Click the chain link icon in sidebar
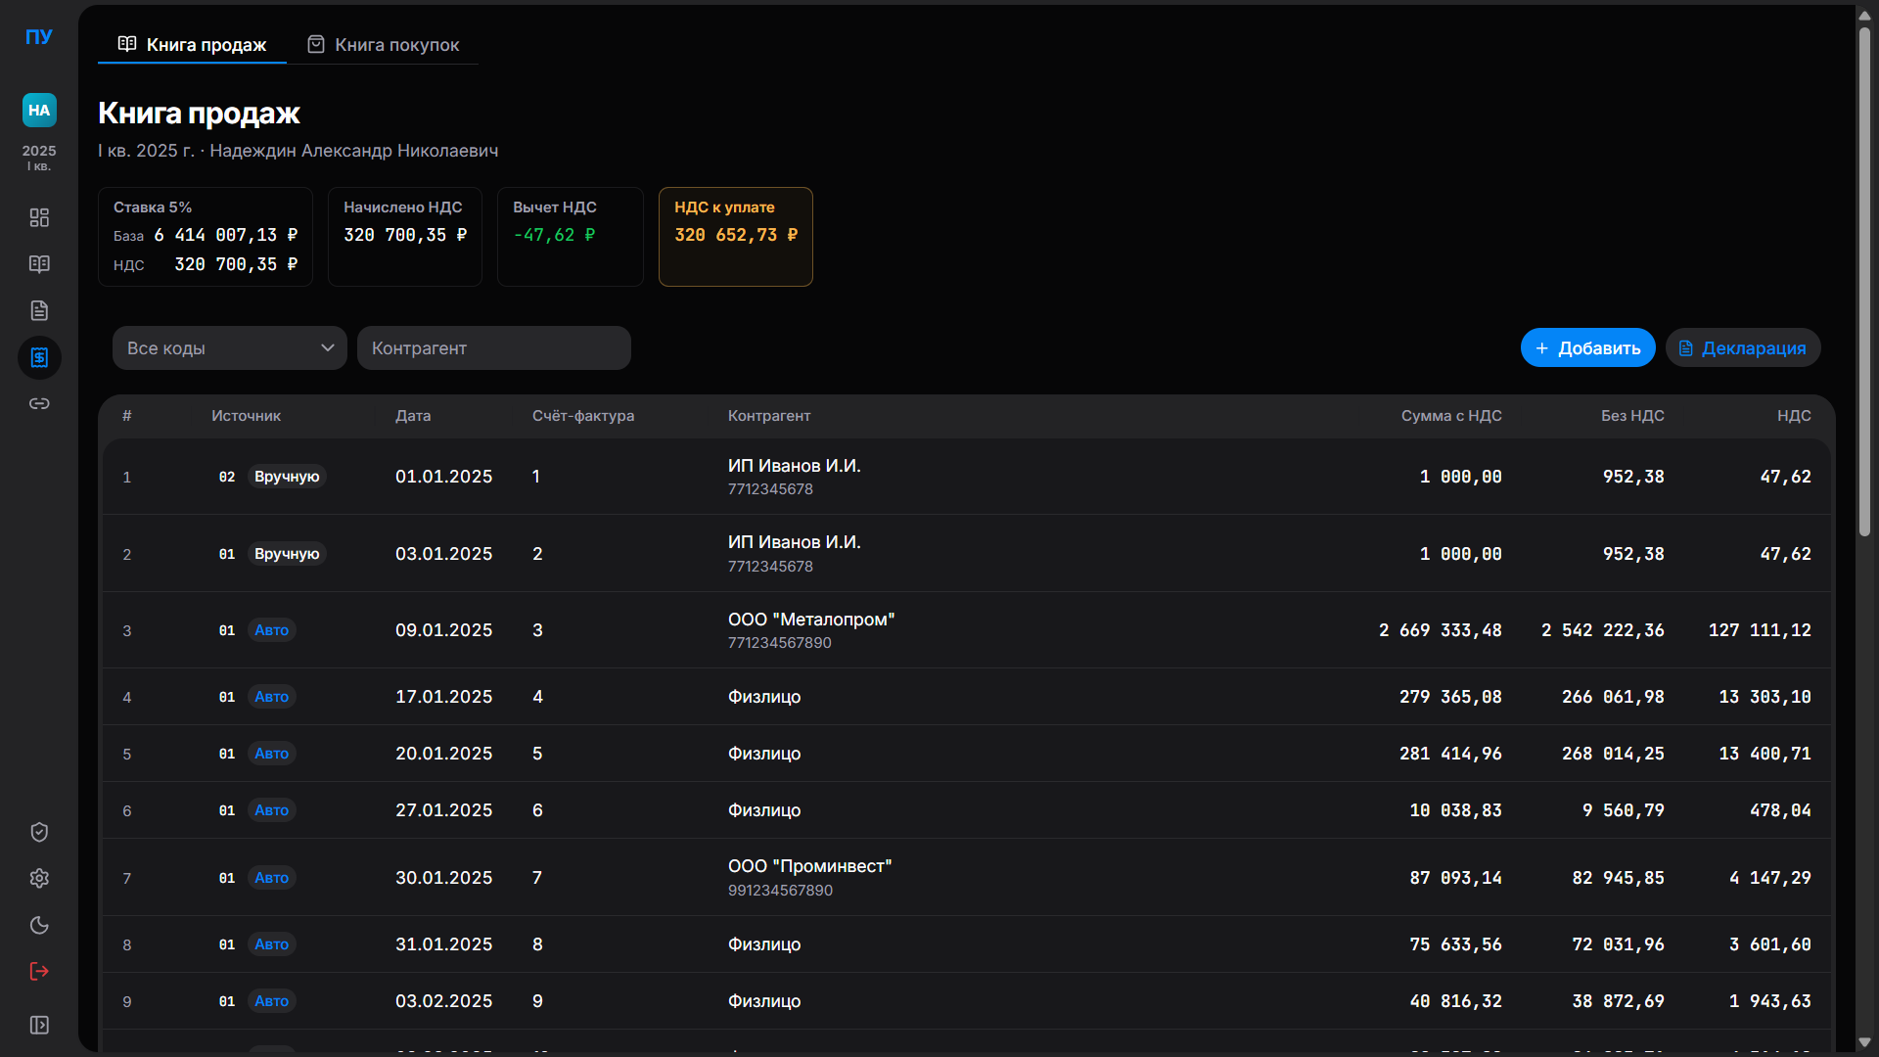1879x1057 pixels. pos(39,403)
